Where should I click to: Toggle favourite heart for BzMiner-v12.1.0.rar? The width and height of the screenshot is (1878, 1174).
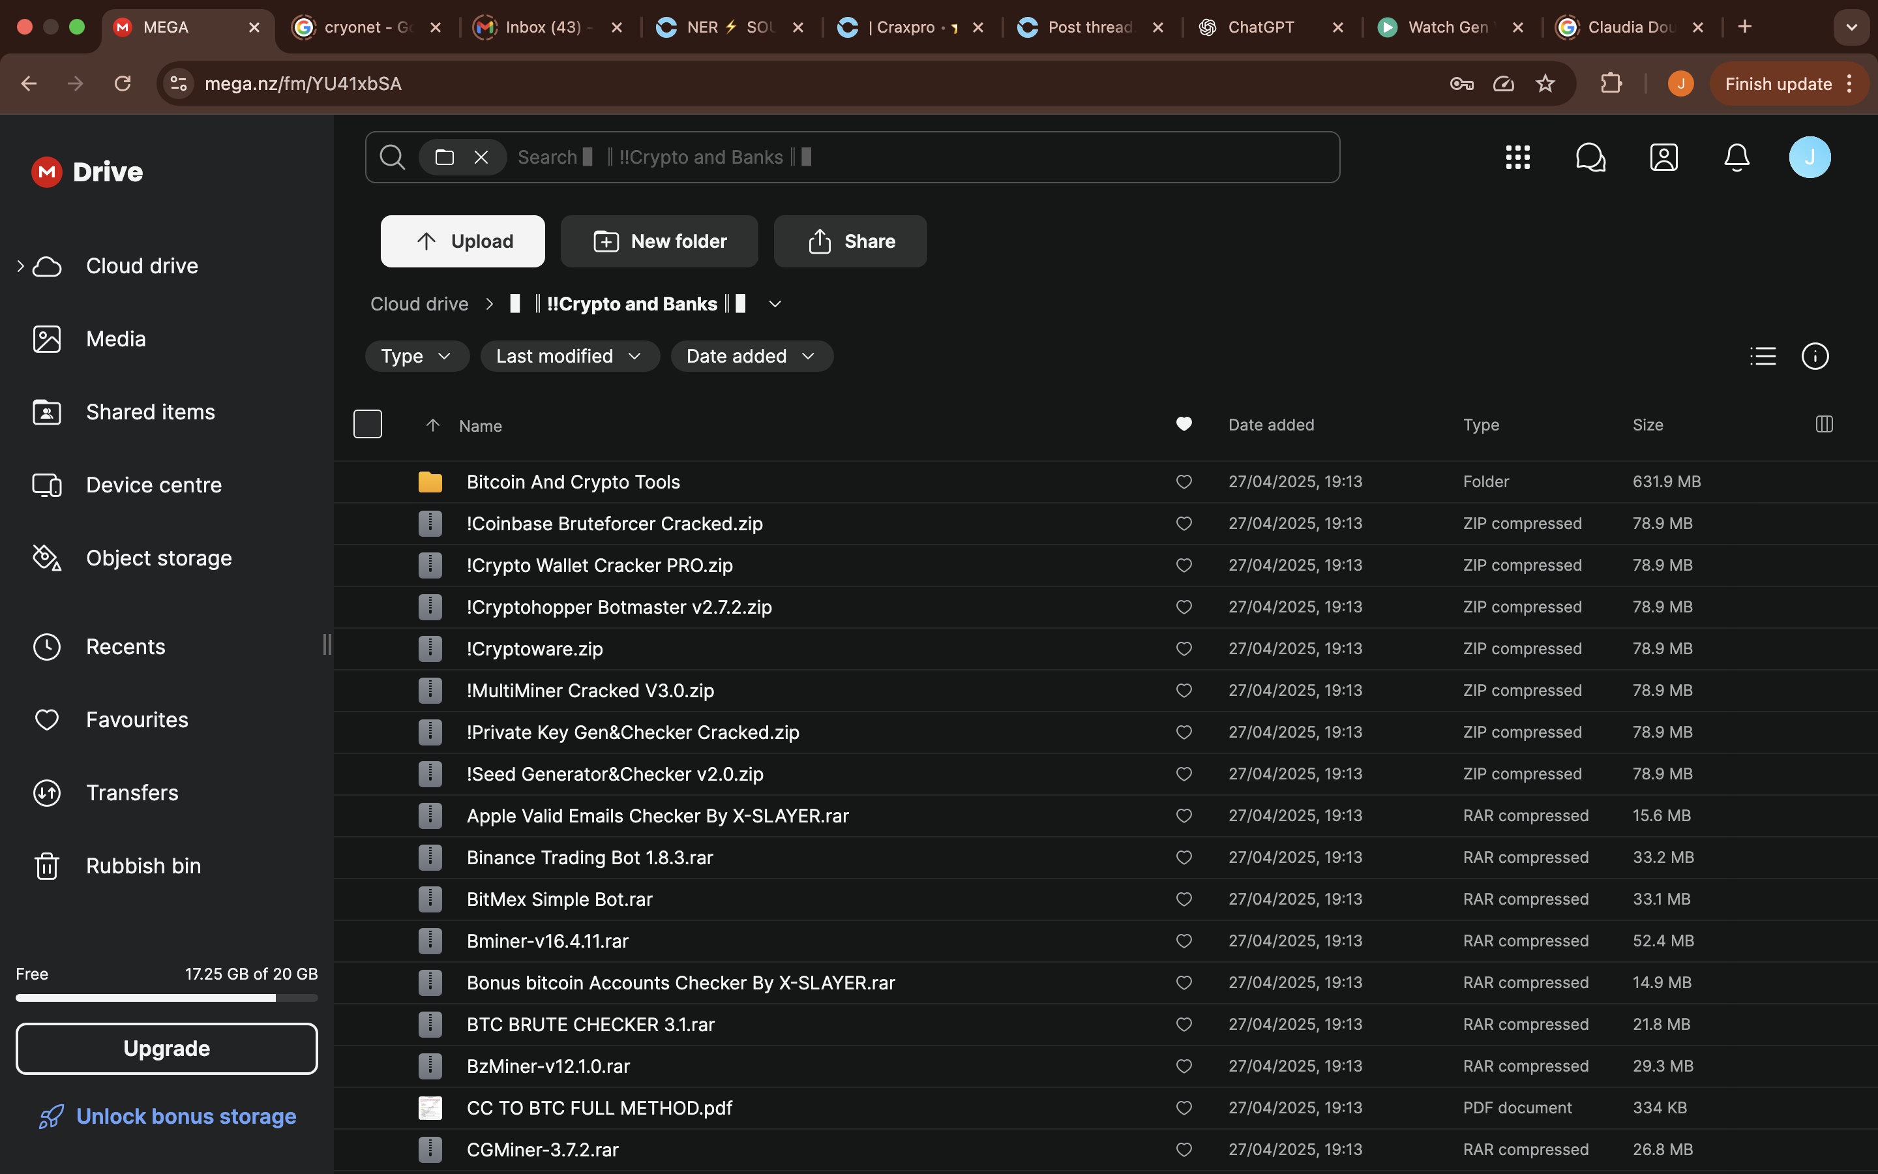[1184, 1066]
